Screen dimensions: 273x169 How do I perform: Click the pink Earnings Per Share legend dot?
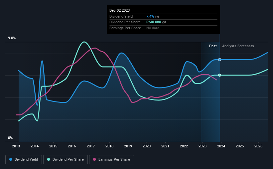point(94,159)
